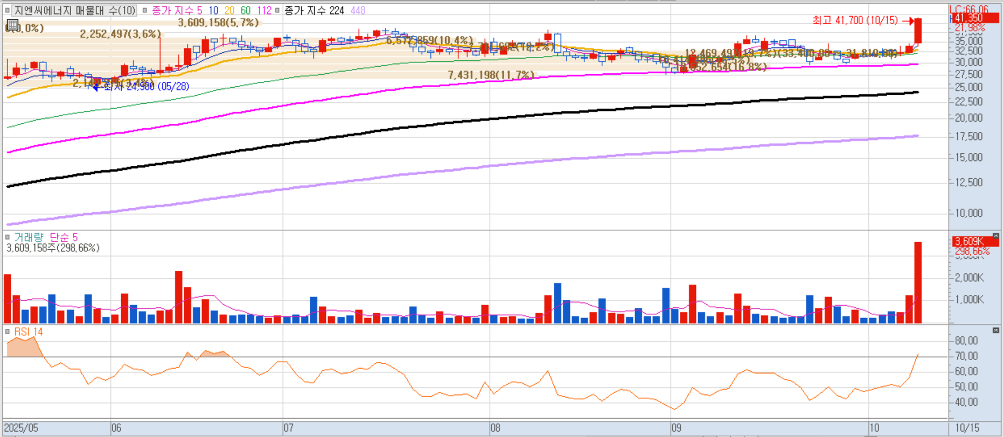1003x437 pixels.
Task: Pick the green 60 moving average label
Action: pyautogui.click(x=246, y=10)
